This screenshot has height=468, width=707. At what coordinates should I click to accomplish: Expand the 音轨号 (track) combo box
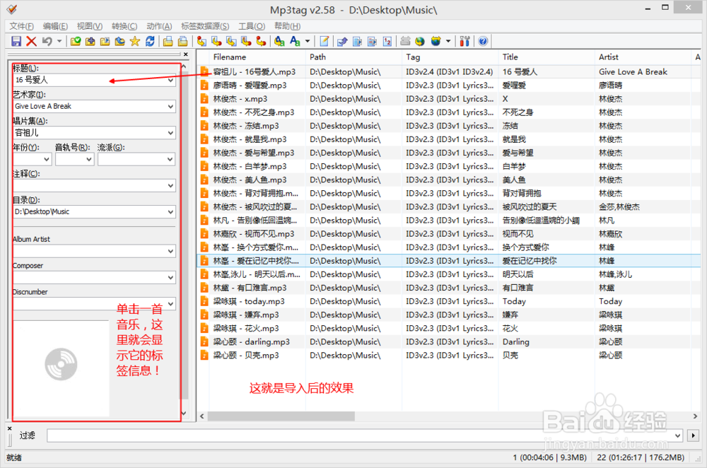[x=89, y=159]
